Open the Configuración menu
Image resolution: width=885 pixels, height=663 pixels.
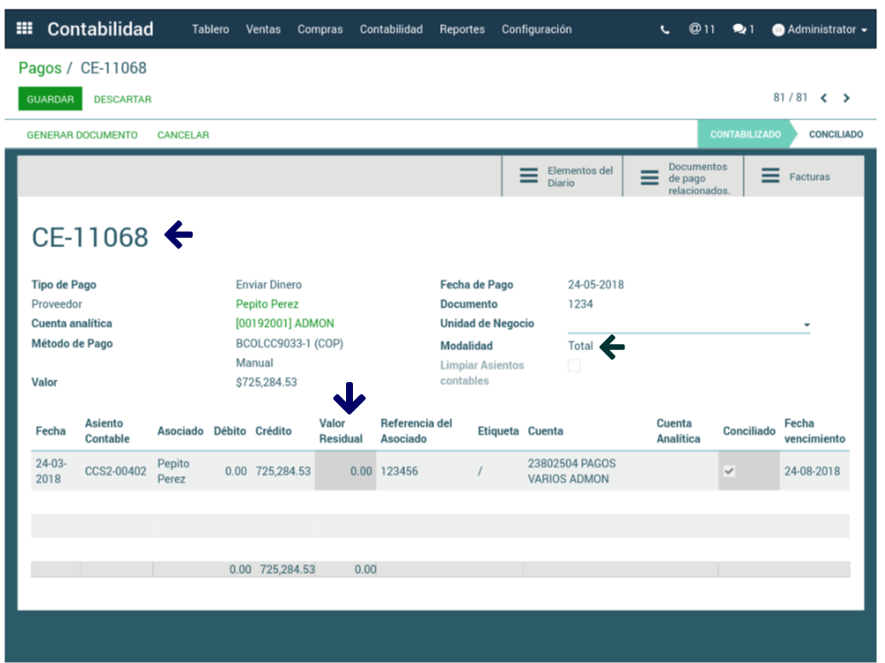[x=536, y=29]
